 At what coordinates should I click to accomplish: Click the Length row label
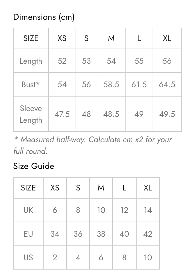point(31,61)
